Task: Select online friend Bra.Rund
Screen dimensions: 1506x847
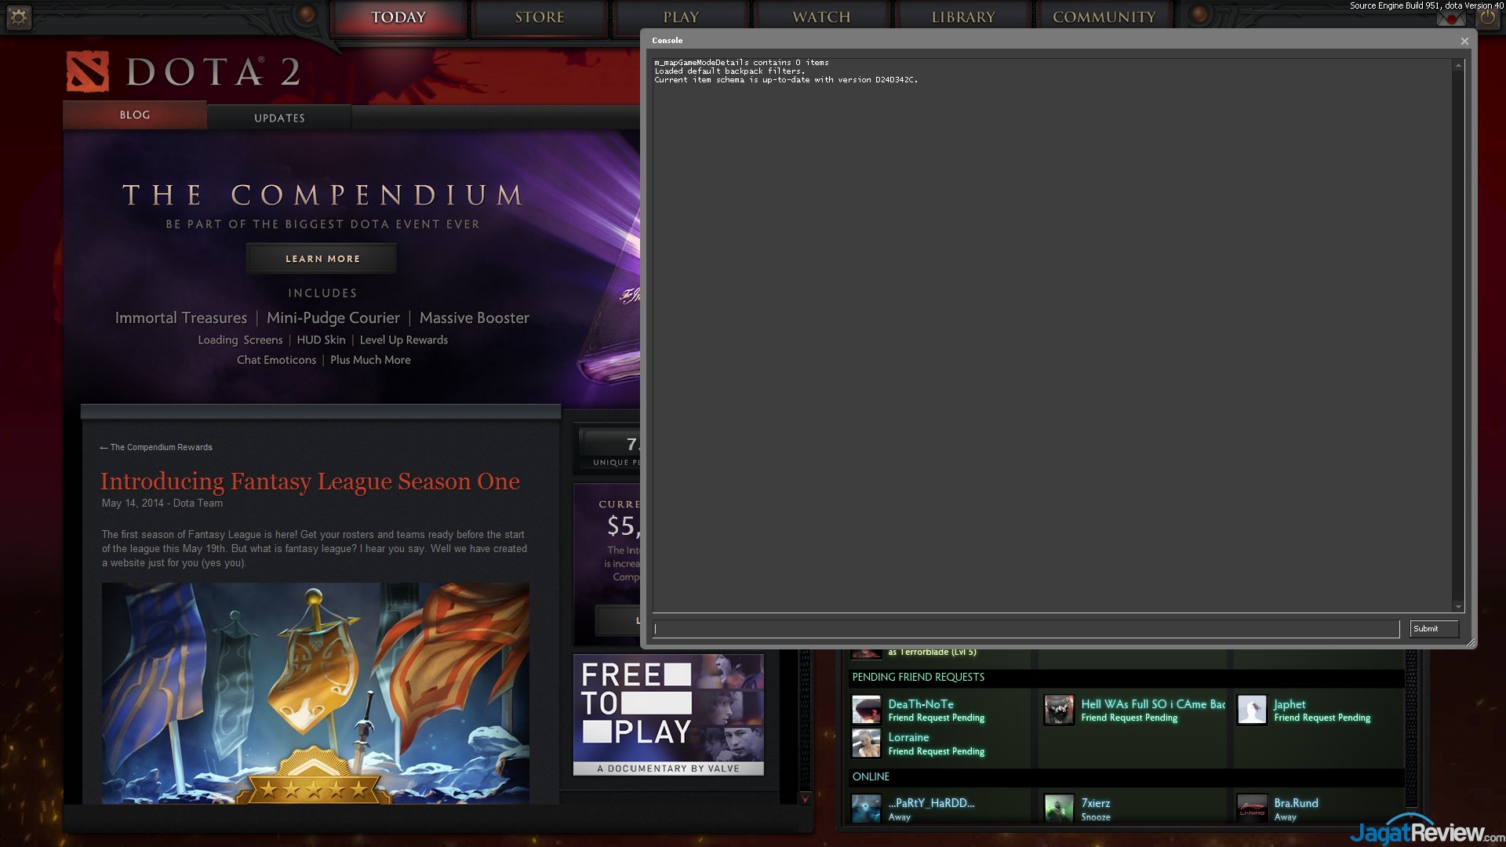Action: 1296,803
